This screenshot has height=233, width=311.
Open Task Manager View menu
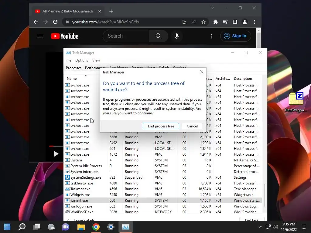pyautogui.click(x=96, y=60)
